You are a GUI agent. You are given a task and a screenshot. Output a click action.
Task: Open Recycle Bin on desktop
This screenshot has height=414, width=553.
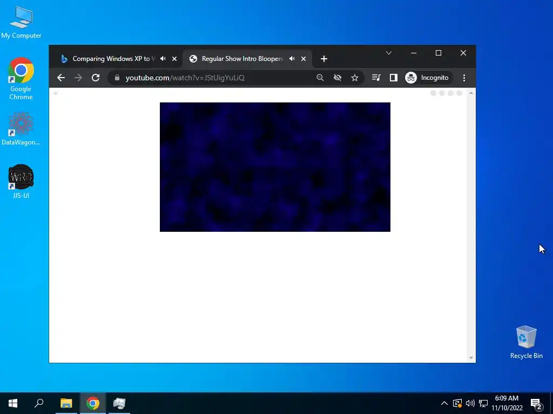pos(526,342)
